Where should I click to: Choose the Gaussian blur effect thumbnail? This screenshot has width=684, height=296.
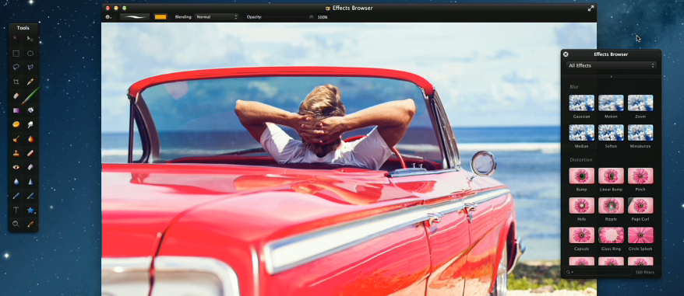(581, 103)
